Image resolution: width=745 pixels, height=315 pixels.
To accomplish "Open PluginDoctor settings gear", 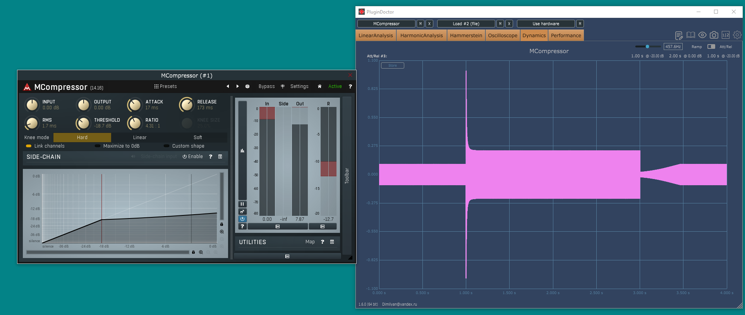I will 737,35.
